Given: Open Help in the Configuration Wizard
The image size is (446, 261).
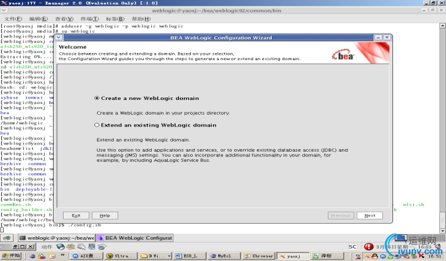Looking at the screenshot, I should pyautogui.click(x=105, y=215).
